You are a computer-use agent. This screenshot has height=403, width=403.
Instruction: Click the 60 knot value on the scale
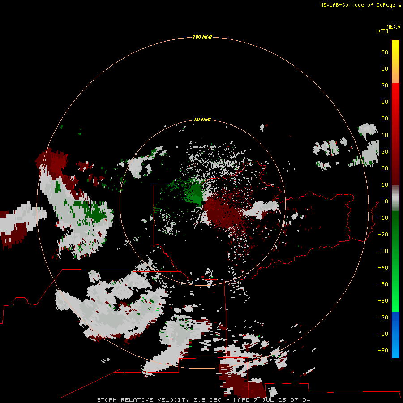[385, 102]
